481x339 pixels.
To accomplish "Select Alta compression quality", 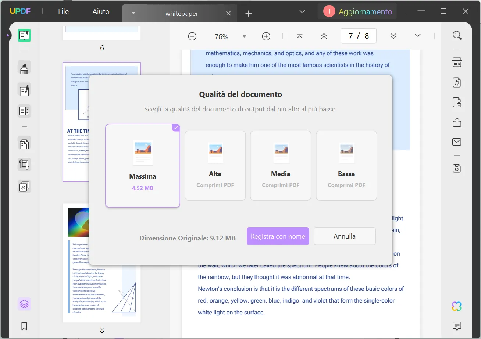I will 215,165.
